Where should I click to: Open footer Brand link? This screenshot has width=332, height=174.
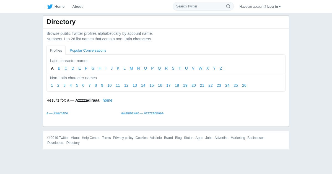tap(168, 138)
